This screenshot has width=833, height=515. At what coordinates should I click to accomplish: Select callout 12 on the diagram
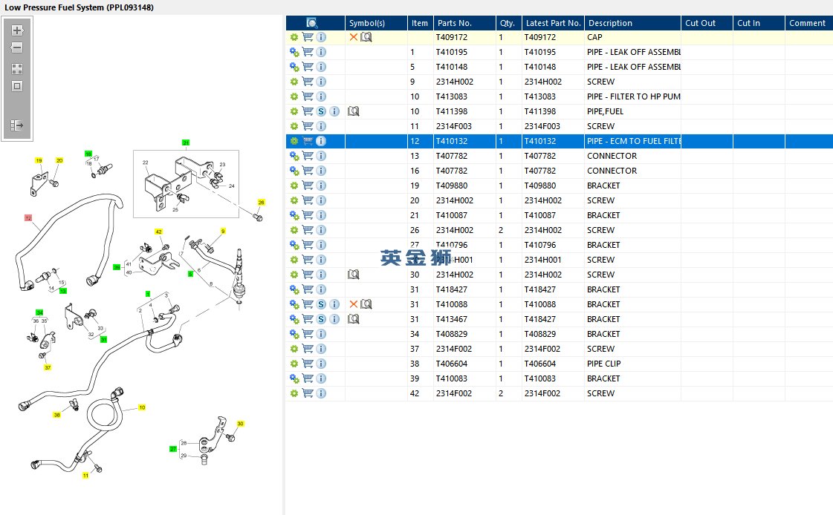tap(28, 218)
